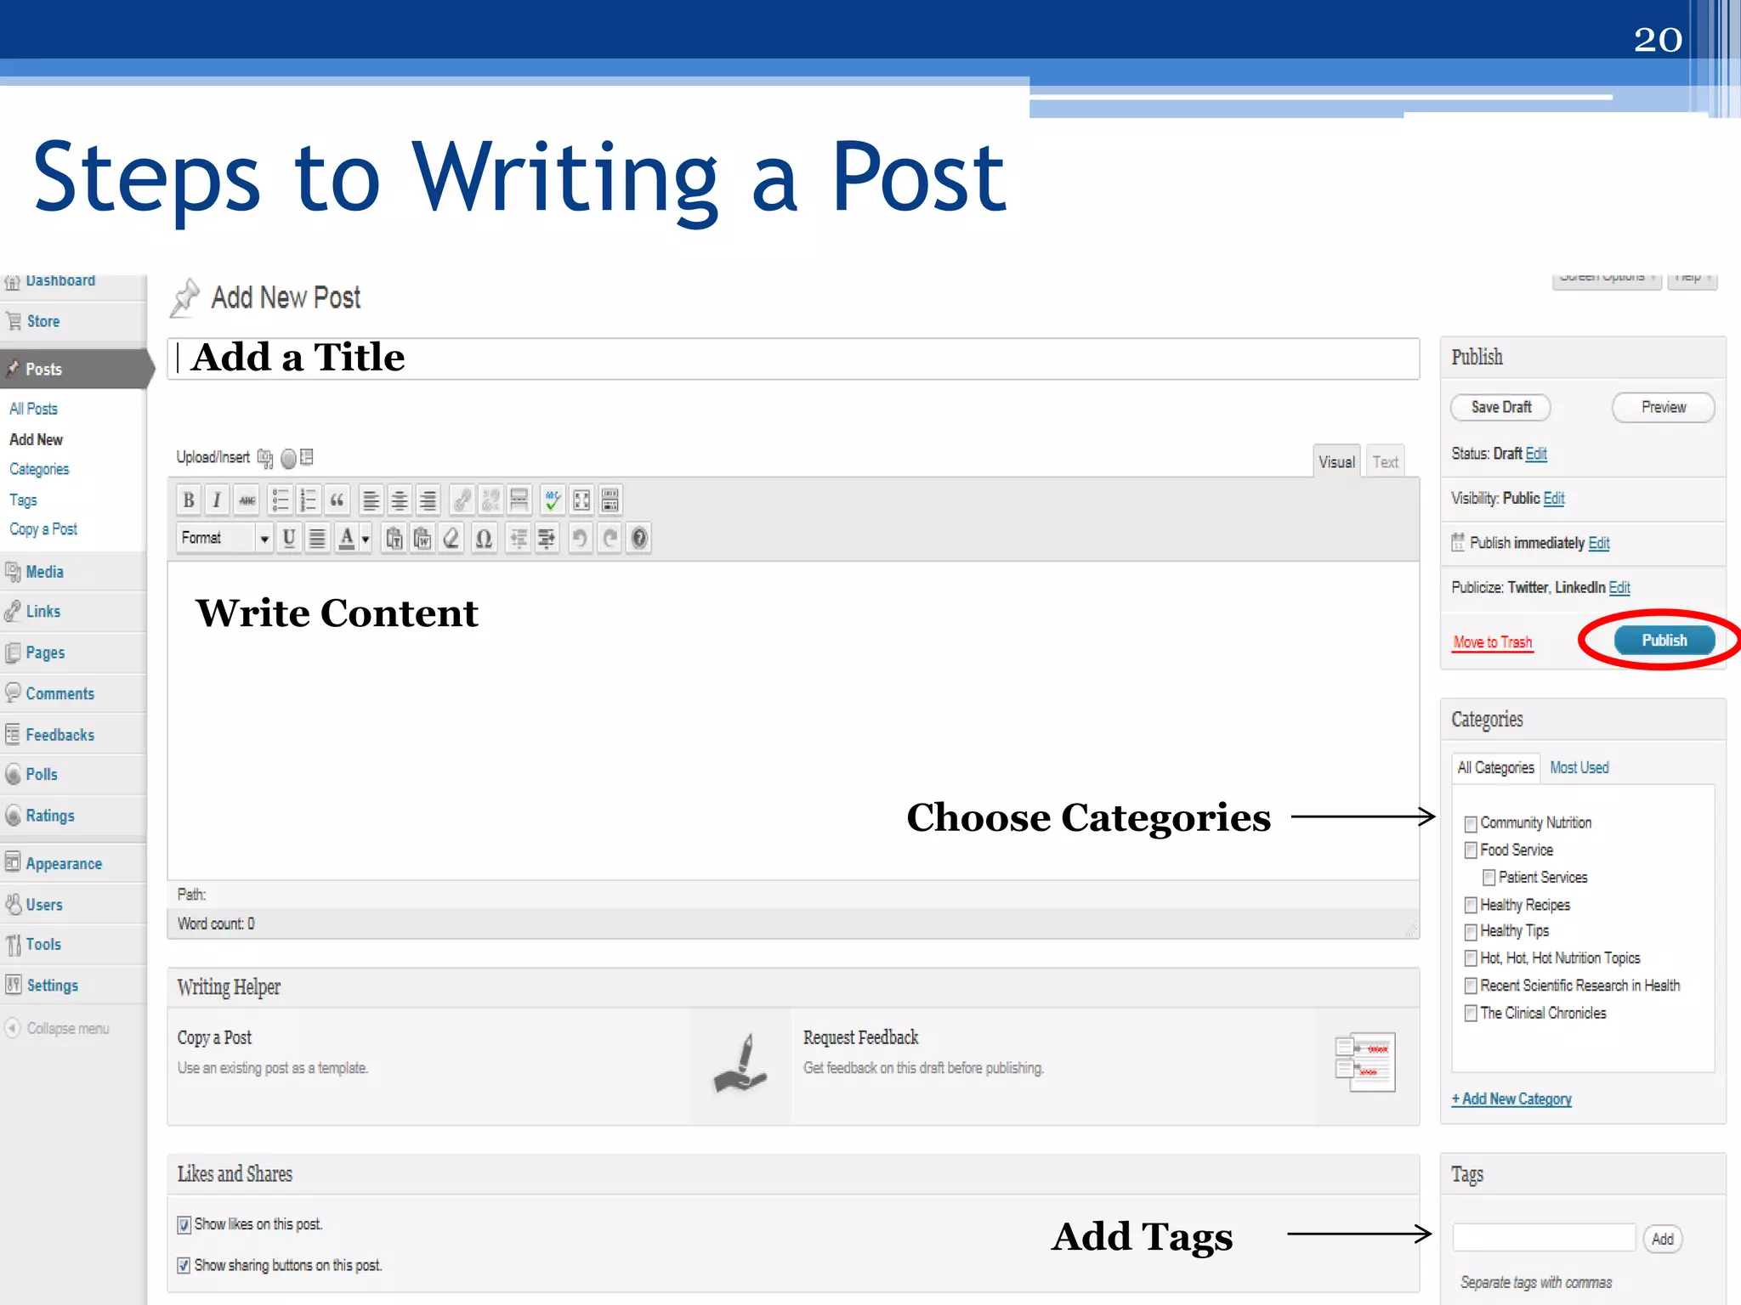Open the text color picker arrow

point(366,539)
